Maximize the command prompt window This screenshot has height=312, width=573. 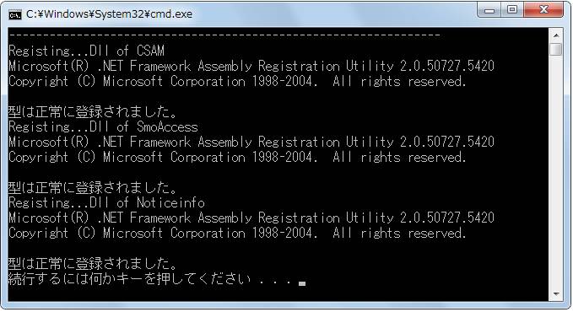coord(512,10)
